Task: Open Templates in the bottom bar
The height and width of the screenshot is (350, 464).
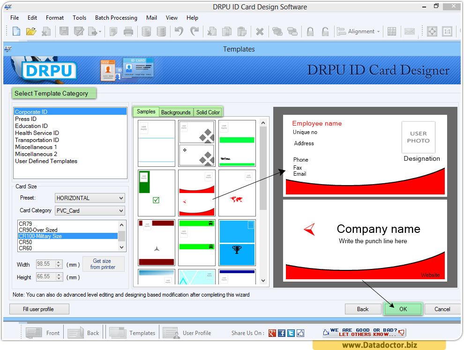Action: [132, 333]
